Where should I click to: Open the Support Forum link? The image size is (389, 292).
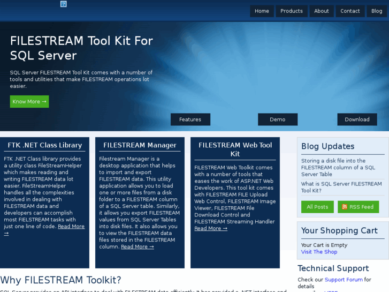point(343,280)
